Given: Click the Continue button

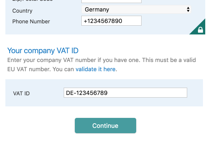Looking at the screenshot, I should (105, 126).
